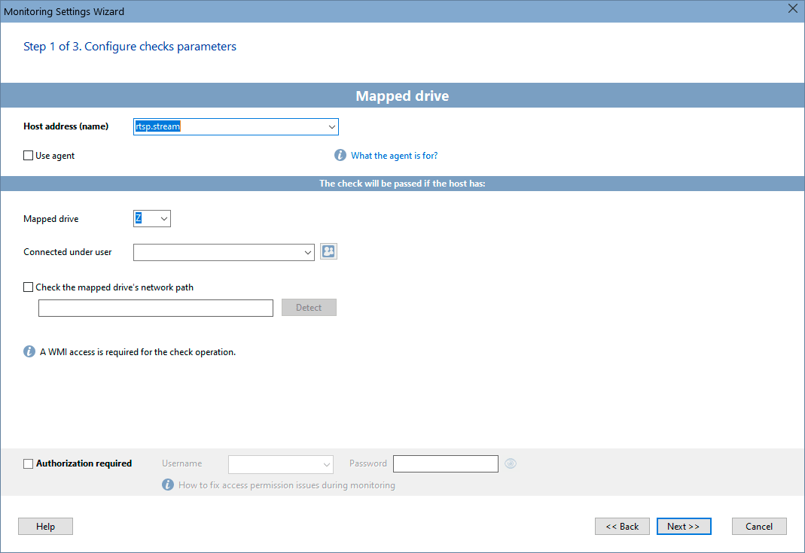The width and height of the screenshot is (805, 553).
Task: Click the Cancel button
Action: (759, 527)
